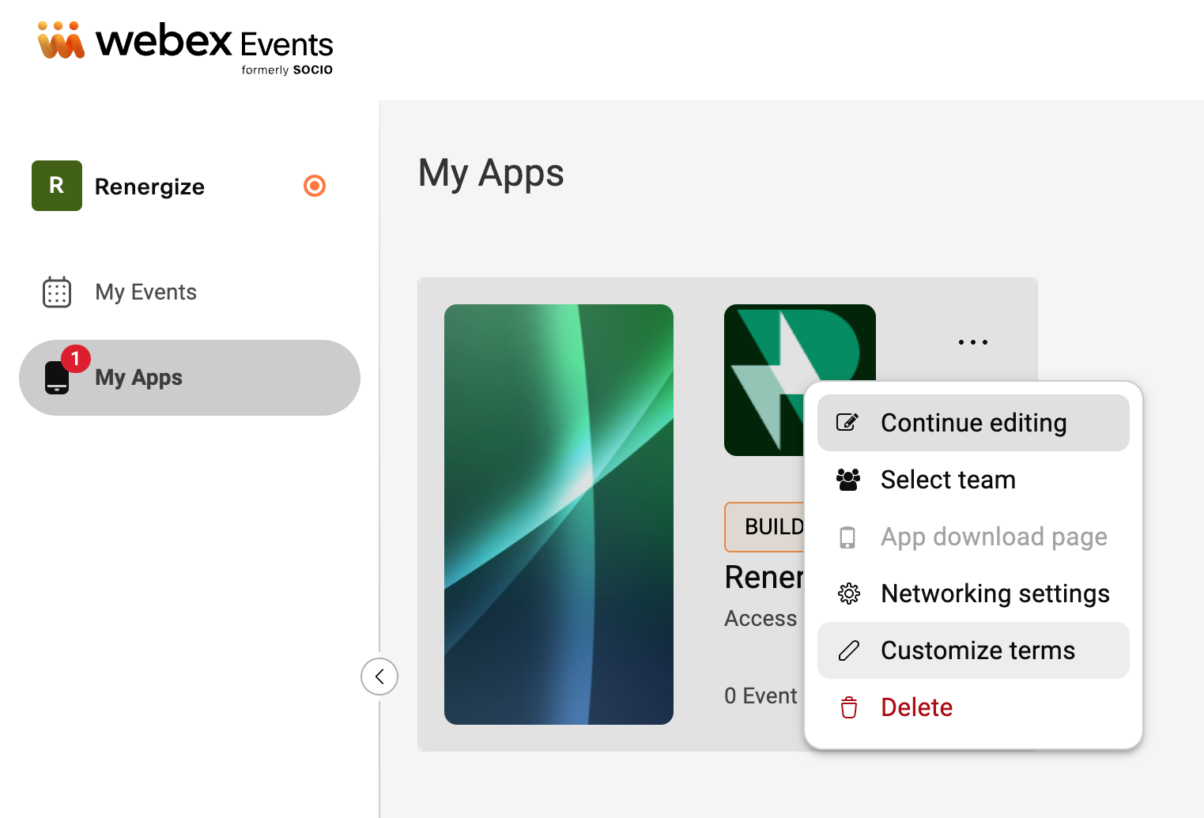Click the people icon next to Select team
This screenshot has width=1204, height=818.
[x=848, y=480]
